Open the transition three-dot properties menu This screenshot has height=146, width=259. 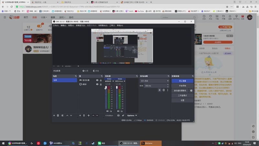(168, 90)
